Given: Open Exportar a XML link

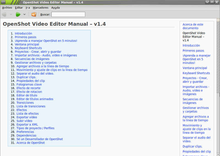Looking at the screenshot, I should [27, 124].
